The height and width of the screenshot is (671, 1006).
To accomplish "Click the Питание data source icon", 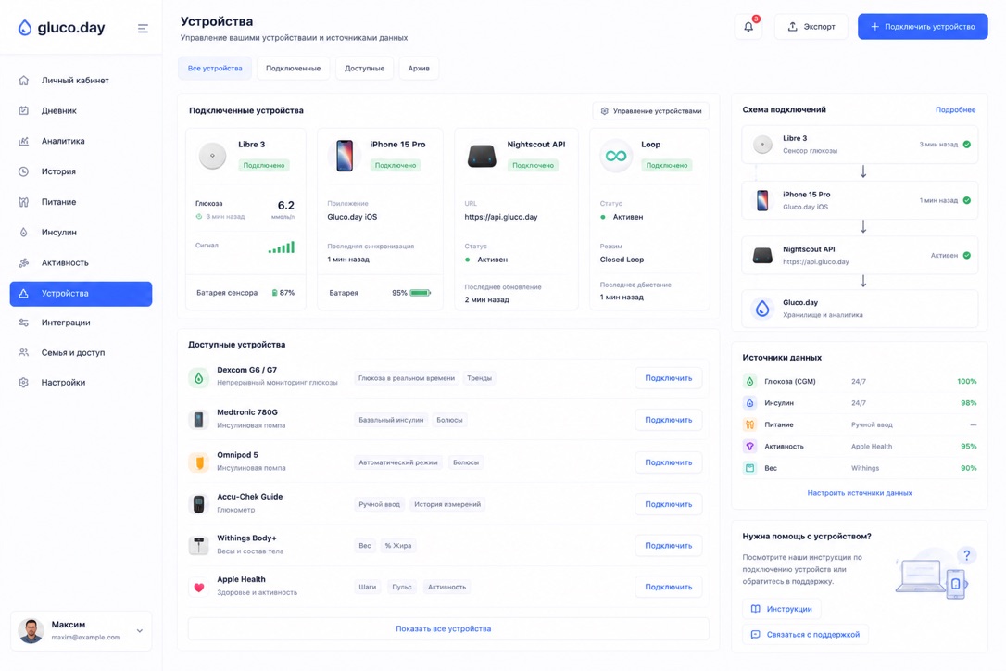I will [x=749, y=424].
